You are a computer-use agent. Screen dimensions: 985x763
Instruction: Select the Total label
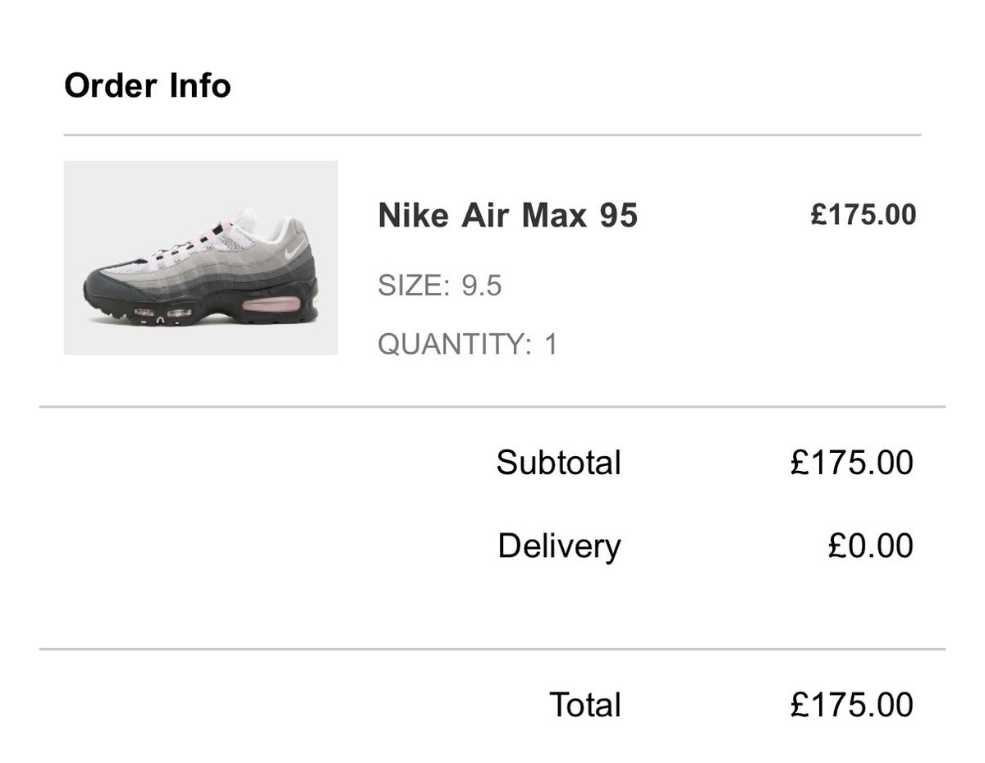584,705
